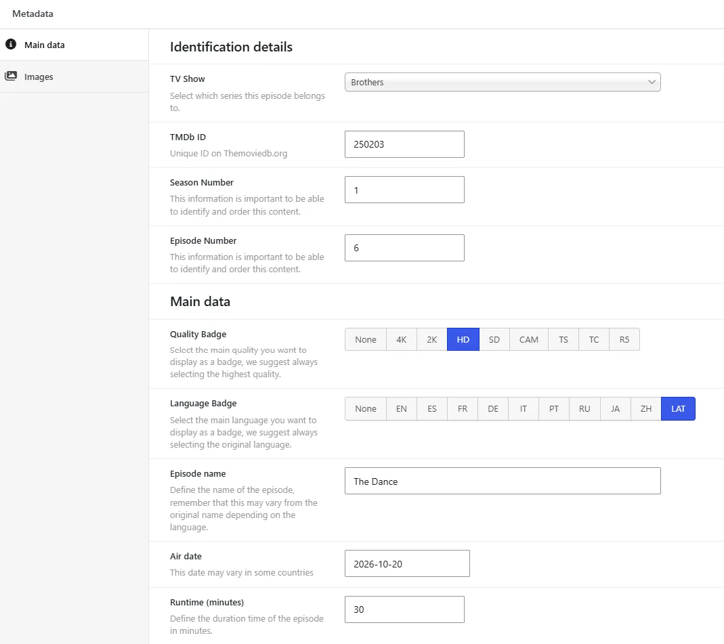Set language badge to RU
Screen dimensions: 724x644
[584, 408]
